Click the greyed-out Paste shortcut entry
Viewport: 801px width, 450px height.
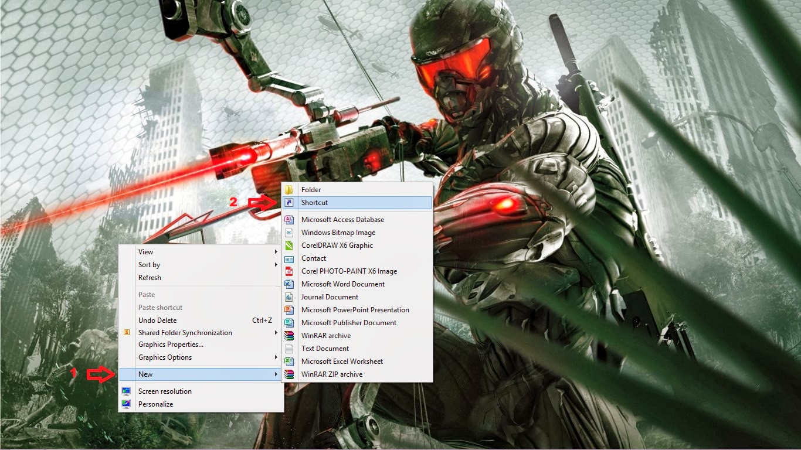point(201,308)
